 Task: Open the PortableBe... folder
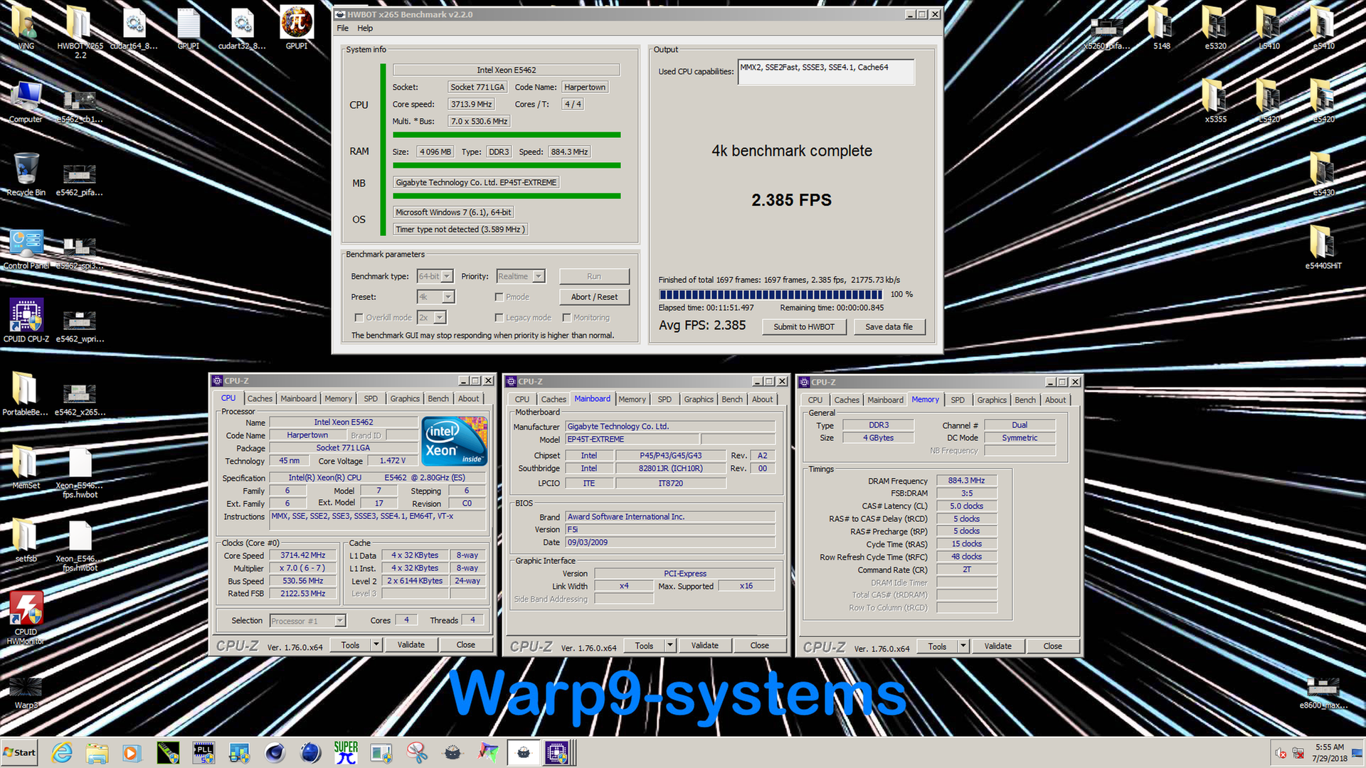[x=26, y=393]
